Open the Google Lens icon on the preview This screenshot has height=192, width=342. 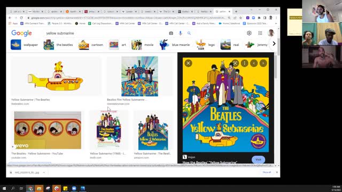coord(235,63)
